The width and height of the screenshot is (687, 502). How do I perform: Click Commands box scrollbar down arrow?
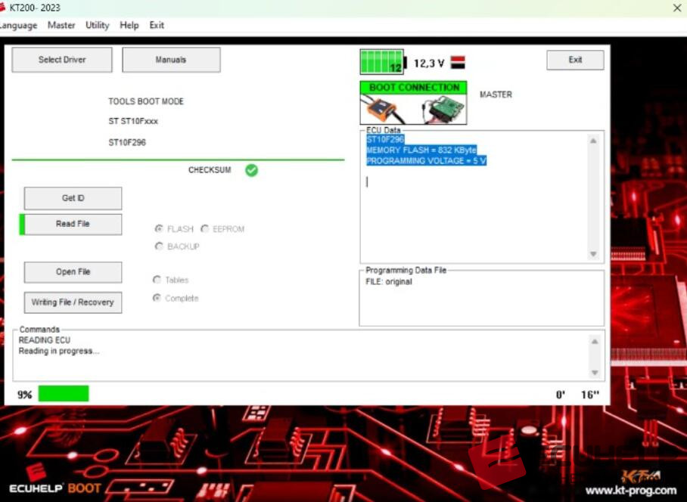(595, 373)
